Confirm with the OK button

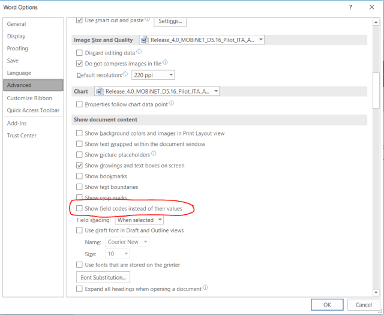pyautogui.click(x=327, y=305)
